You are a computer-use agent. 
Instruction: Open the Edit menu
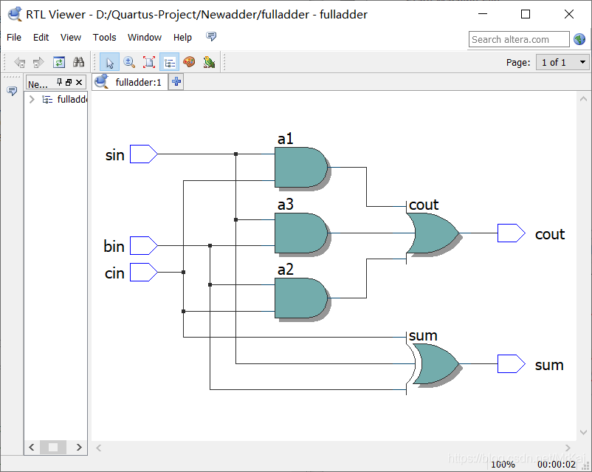coord(41,38)
